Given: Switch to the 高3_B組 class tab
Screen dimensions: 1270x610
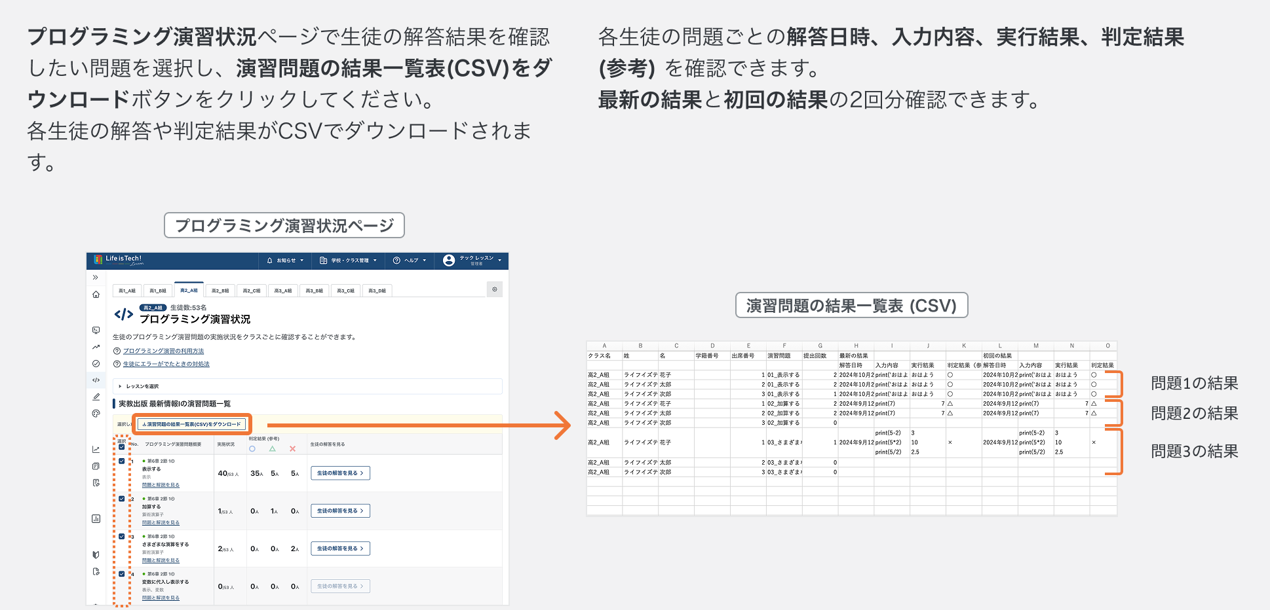Looking at the screenshot, I should tap(315, 291).
